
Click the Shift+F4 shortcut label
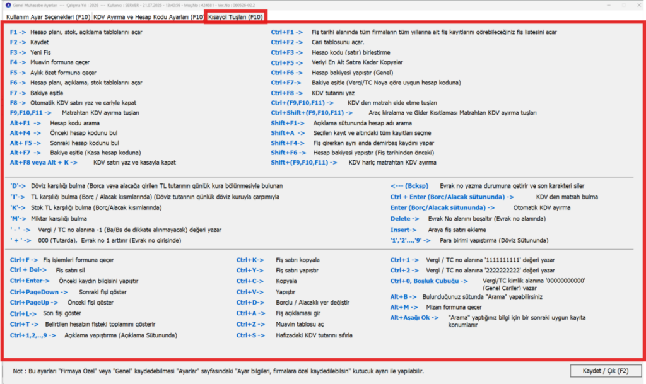pyautogui.click(x=288, y=143)
